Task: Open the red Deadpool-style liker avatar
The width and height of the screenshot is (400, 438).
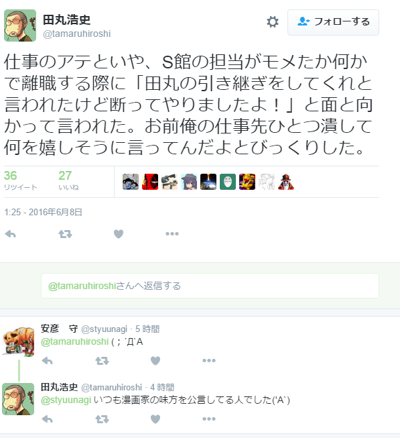Action: coord(150,182)
